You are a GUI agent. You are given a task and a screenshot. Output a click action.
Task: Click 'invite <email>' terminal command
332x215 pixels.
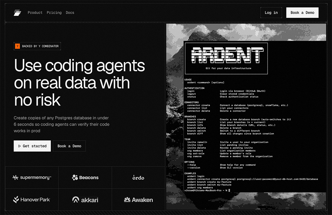[x=197, y=142]
